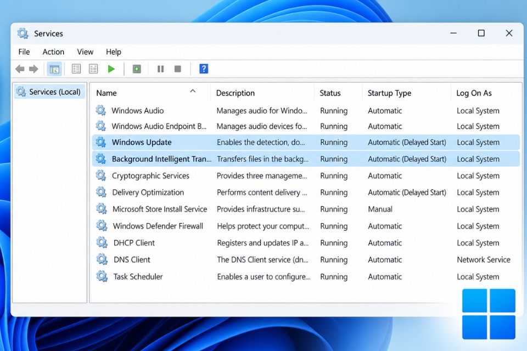527x351 pixels.
Task: Click gear icon beside DNS Client
Action: pyautogui.click(x=102, y=259)
